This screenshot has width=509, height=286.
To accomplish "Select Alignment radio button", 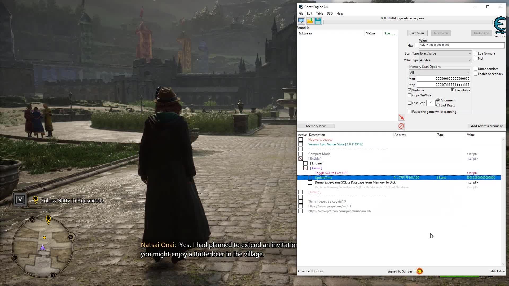I will coord(438,100).
